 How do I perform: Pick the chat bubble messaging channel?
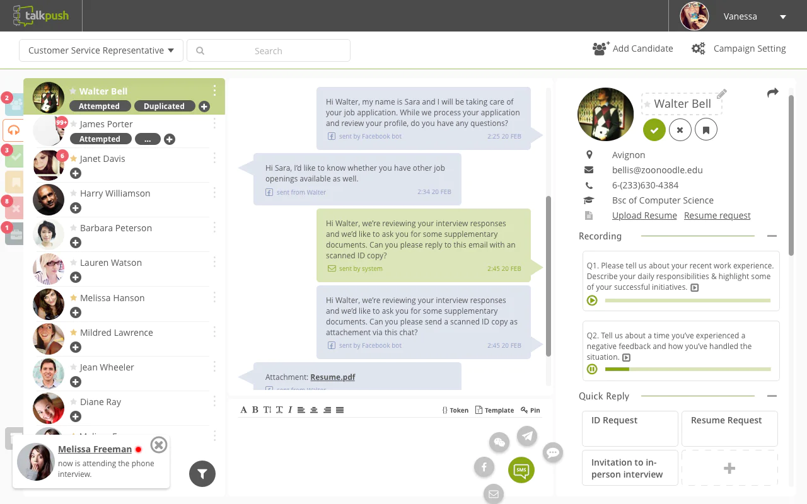(x=553, y=452)
